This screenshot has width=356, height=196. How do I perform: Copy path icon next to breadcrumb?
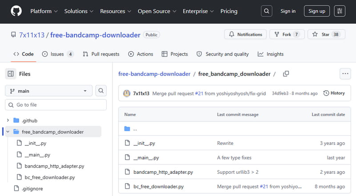pyautogui.click(x=286, y=74)
